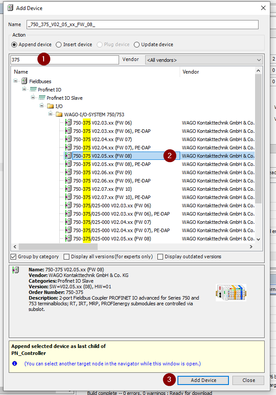The image size is (276, 395).
Task: Click the Fieldbuses device icon in the tree
Action: tap(24, 81)
